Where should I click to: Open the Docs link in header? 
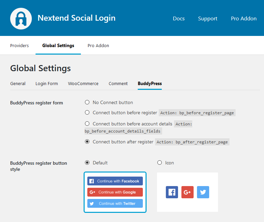pyautogui.click(x=179, y=19)
